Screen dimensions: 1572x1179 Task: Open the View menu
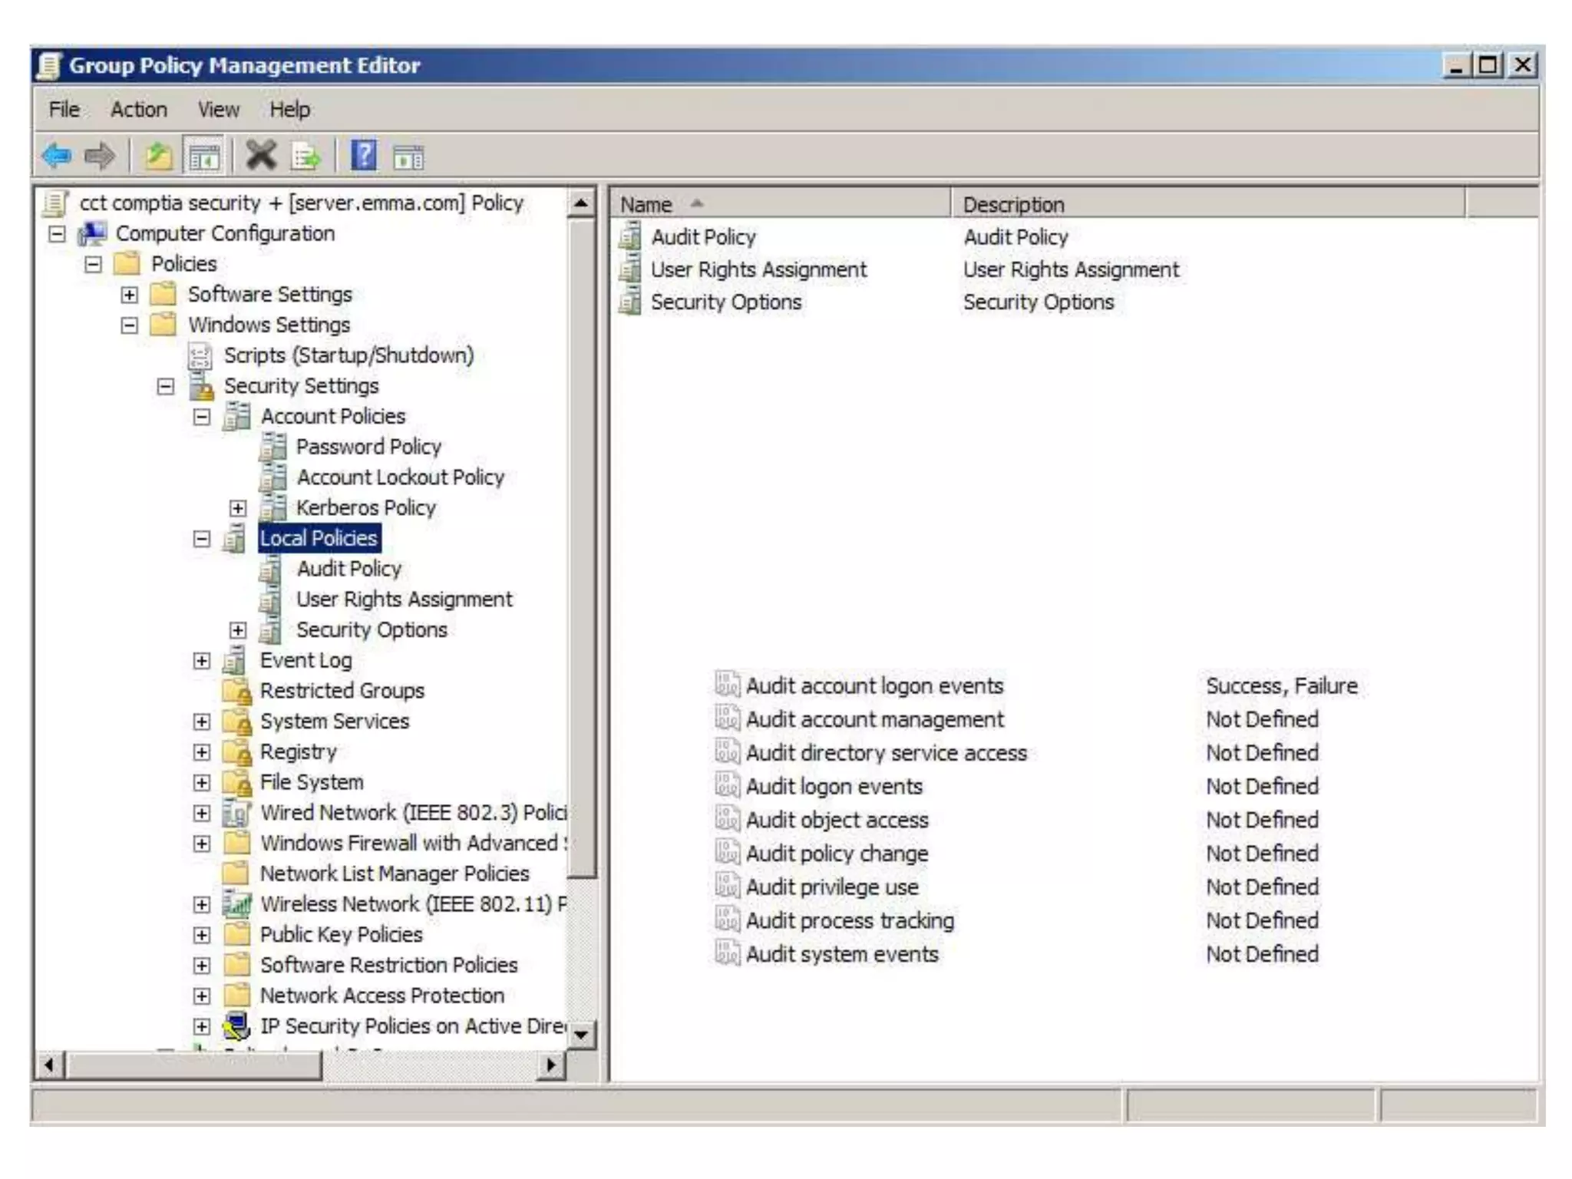coord(218,110)
